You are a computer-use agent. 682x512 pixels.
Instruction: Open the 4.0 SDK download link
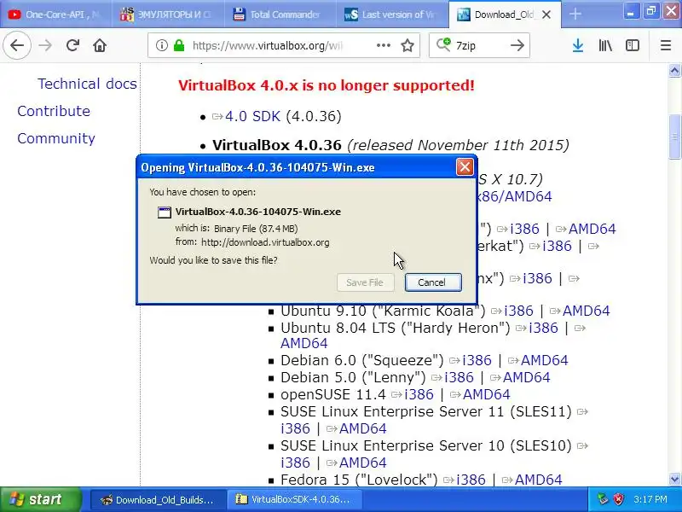[252, 116]
